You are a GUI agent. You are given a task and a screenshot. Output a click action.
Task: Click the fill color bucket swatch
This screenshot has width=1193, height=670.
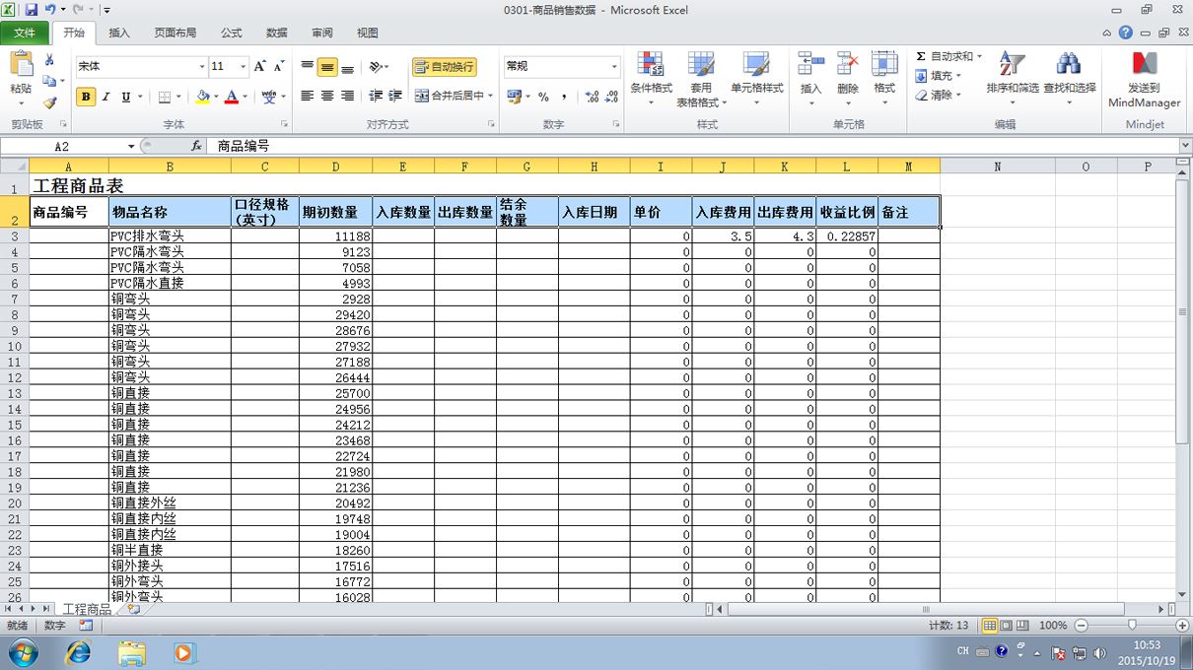click(202, 97)
